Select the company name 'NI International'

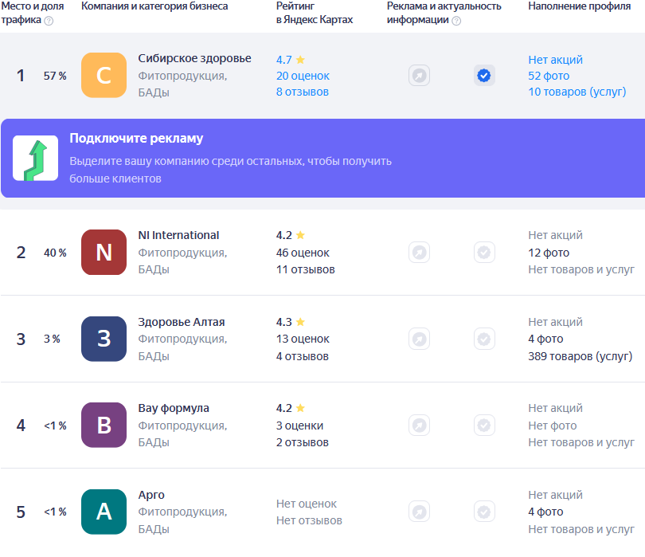[x=178, y=235]
